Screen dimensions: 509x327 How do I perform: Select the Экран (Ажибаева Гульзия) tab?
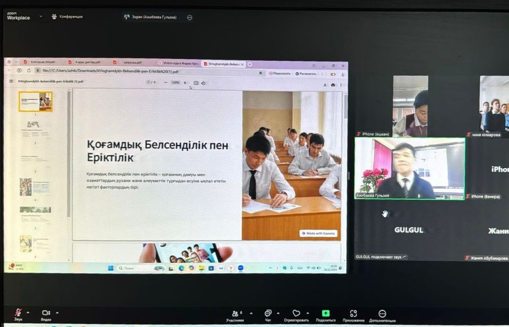tap(150, 17)
